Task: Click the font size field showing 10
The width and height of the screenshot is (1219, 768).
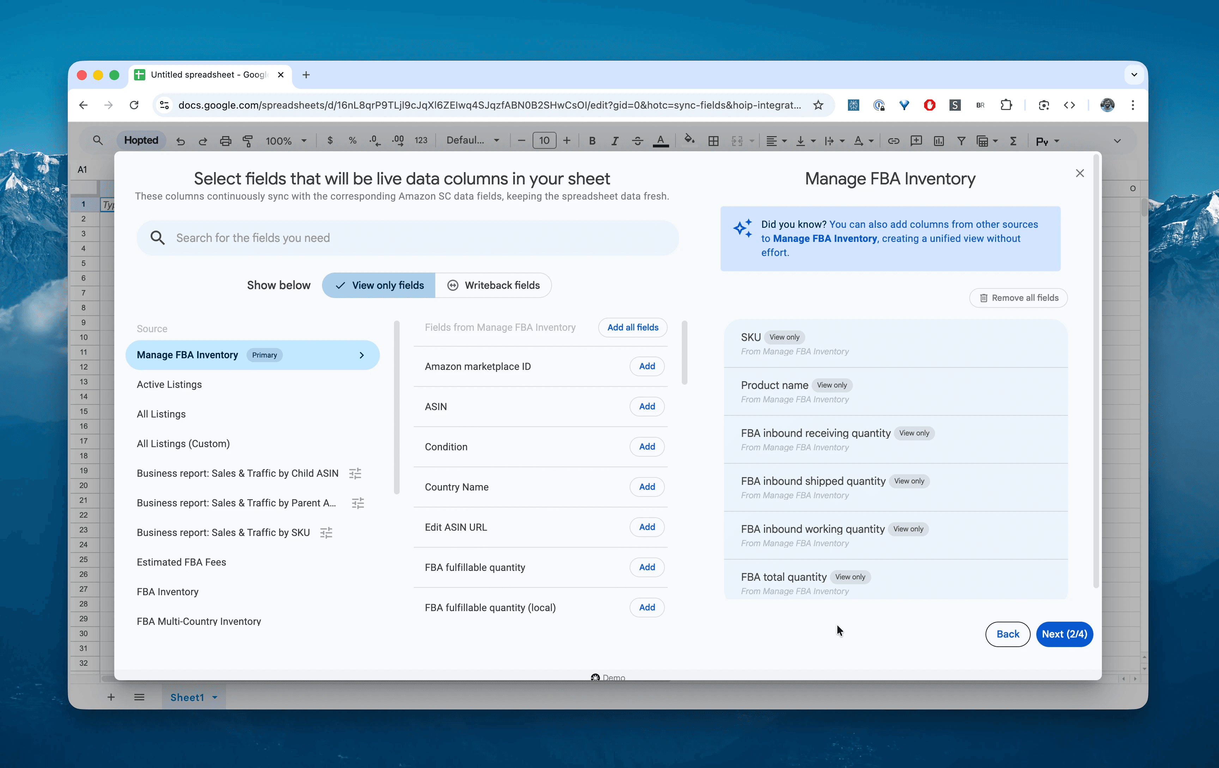Action: 544,141
